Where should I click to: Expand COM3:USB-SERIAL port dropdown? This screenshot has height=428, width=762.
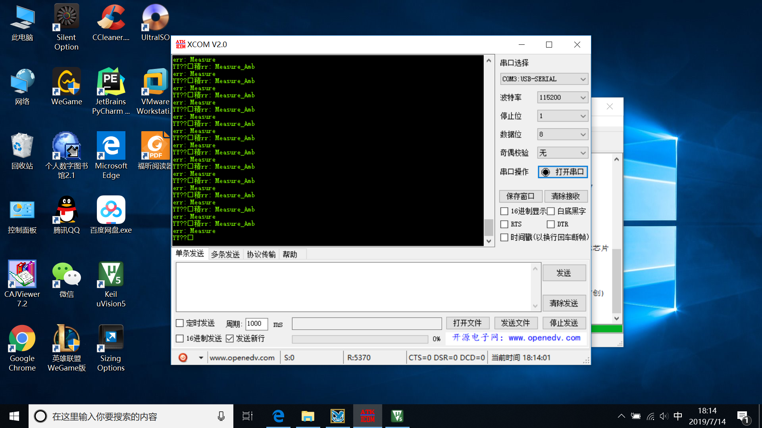[544, 79]
